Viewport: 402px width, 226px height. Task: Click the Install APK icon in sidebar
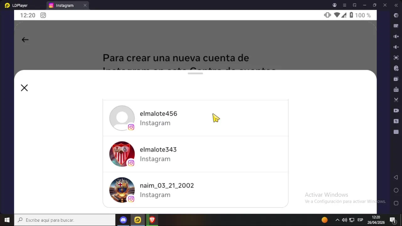[396, 89]
